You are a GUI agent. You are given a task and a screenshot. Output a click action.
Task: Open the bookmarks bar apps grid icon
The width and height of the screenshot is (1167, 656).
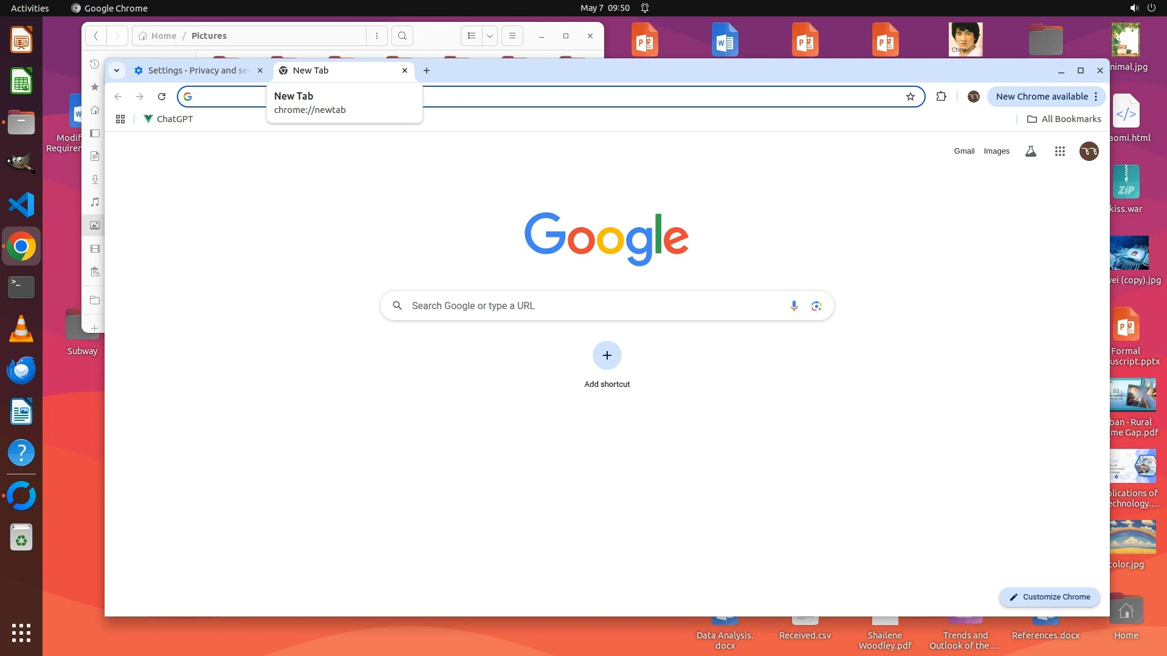(120, 119)
